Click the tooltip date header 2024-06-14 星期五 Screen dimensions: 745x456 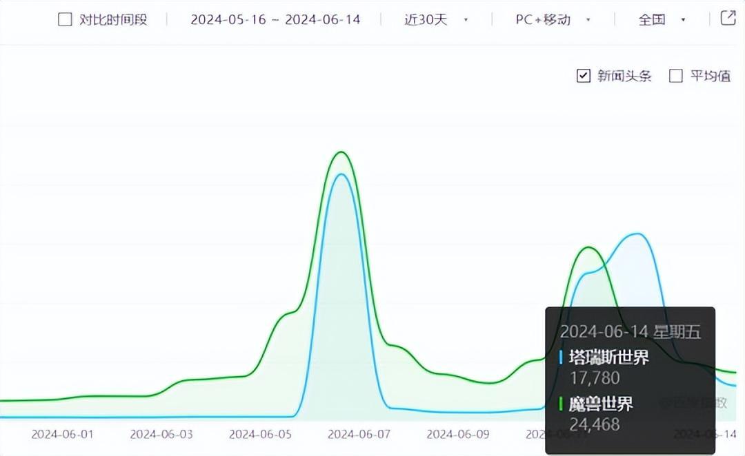point(630,331)
